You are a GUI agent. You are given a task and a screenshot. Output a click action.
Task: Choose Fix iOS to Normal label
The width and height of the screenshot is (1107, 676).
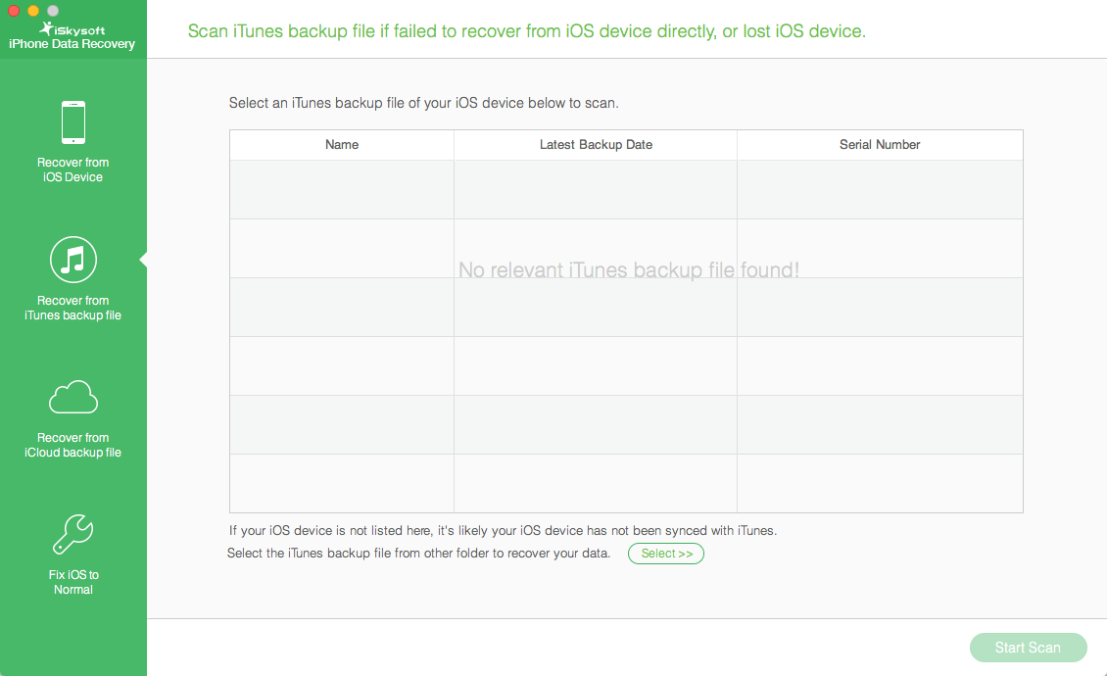click(x=73, y=582)
